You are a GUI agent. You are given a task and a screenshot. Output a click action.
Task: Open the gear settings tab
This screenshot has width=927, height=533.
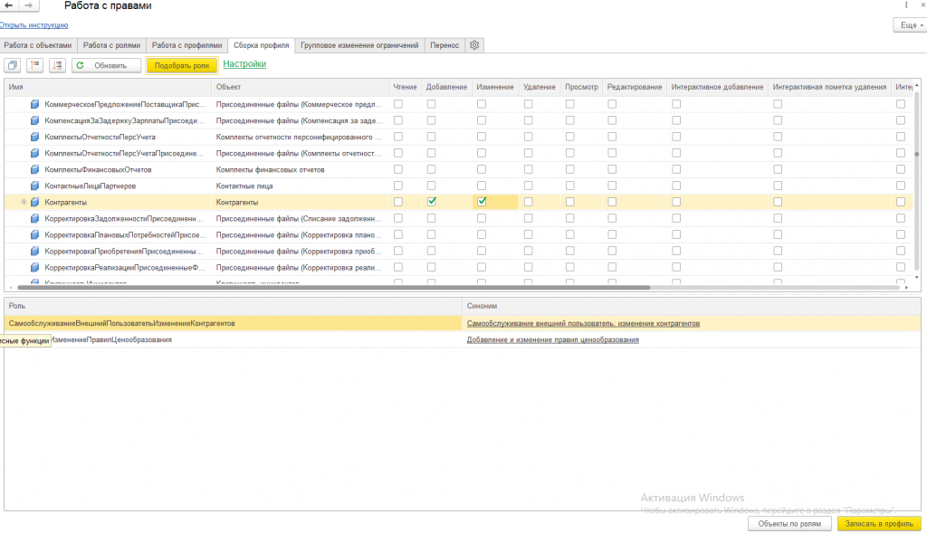[474, 45]
